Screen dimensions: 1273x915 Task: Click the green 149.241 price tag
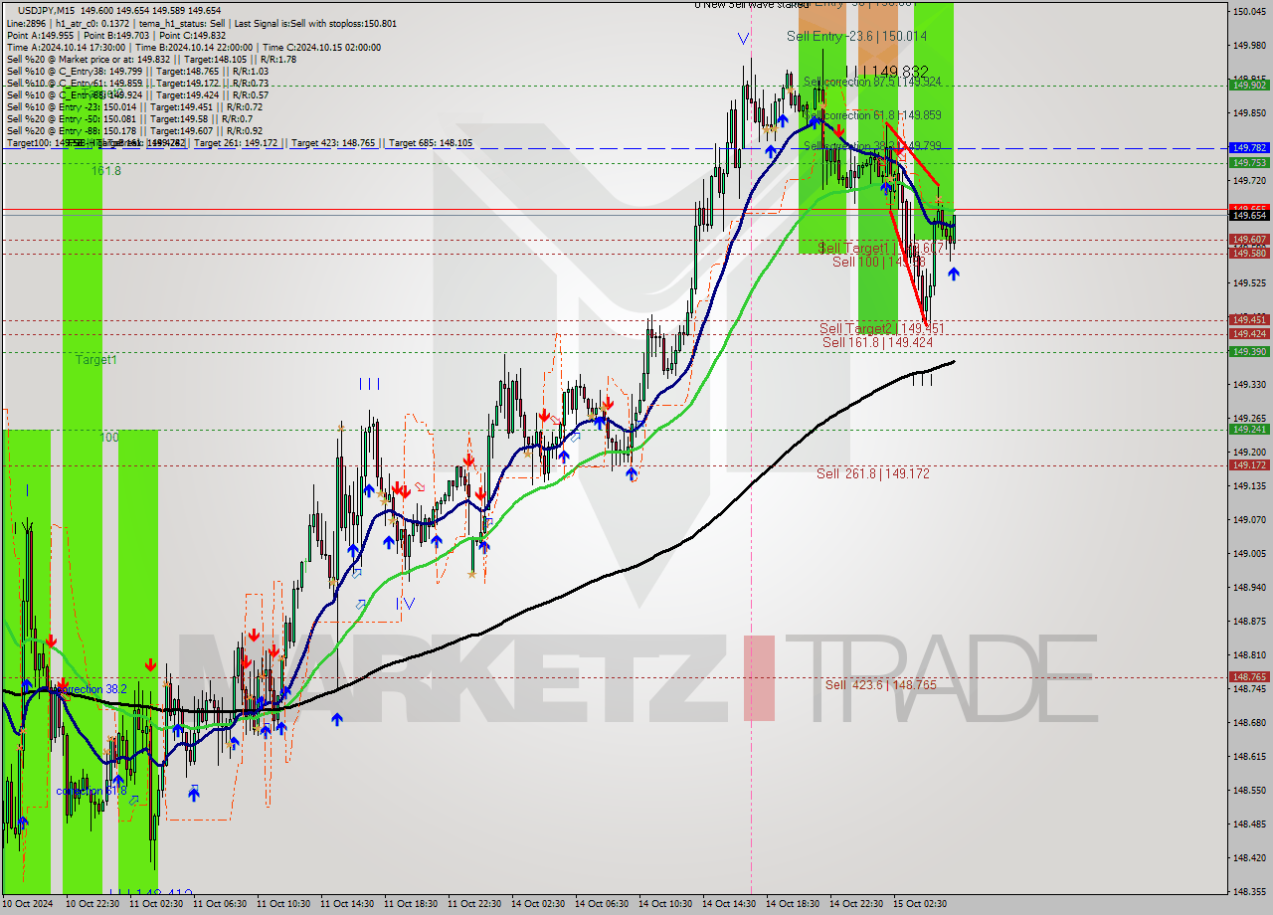pyautogui.click(x=1249, y=429)
